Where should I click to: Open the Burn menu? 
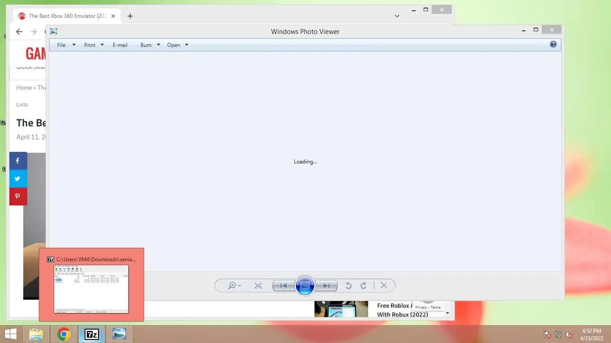point(146,45)
